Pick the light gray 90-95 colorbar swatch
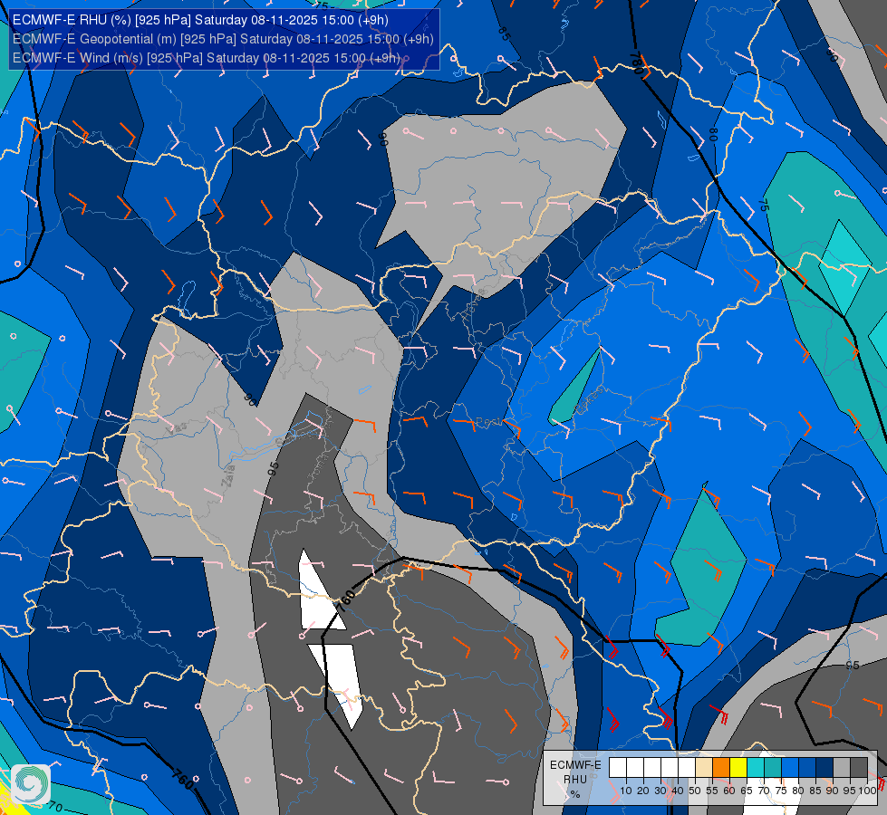 point(842,768)
